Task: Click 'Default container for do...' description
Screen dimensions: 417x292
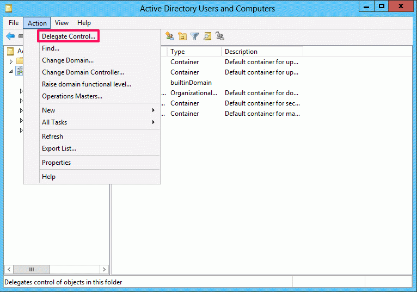Action: [x=261, y=93]
